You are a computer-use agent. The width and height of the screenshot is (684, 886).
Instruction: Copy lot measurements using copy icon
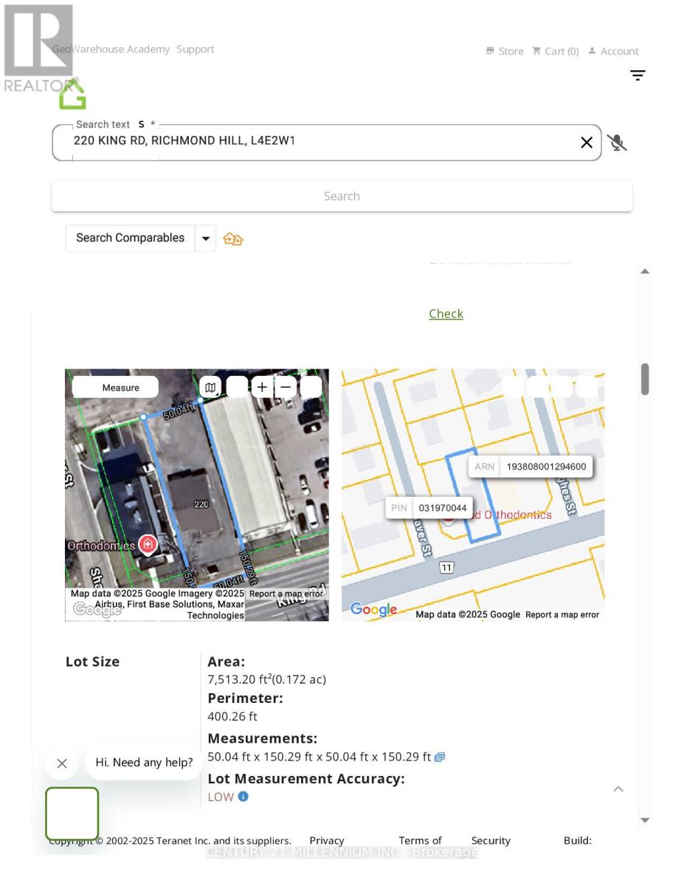(440, 758)
